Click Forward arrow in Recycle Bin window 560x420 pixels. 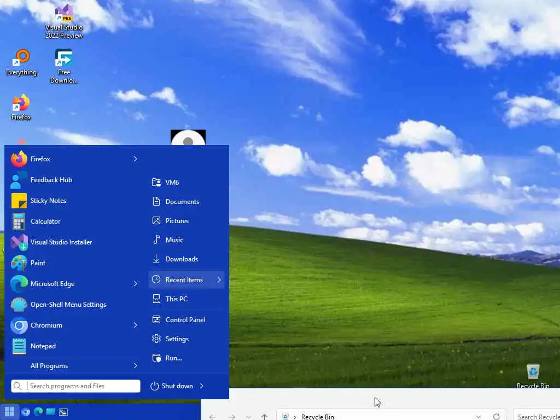pos(232,417)
